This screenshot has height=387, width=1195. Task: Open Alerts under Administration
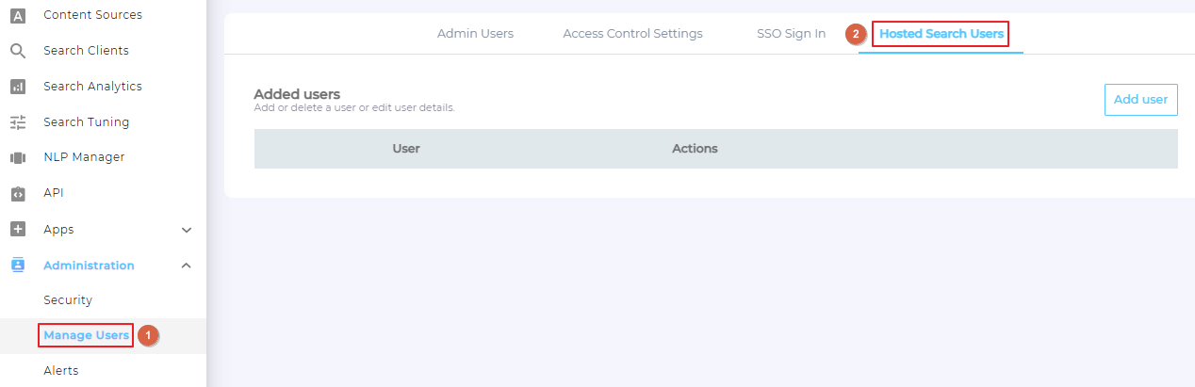point(61,371)
